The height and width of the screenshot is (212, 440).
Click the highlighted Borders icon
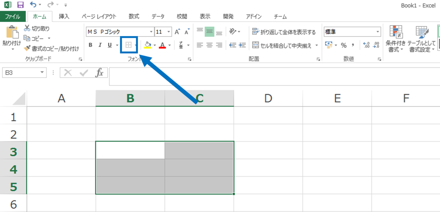pyautogui.click(x=128, y=44)
